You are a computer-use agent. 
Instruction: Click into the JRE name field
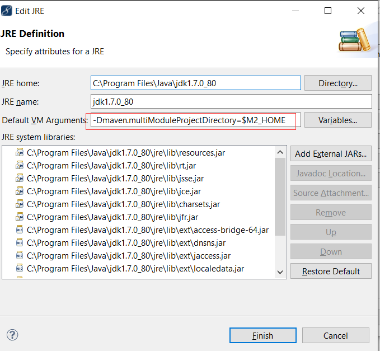pos(231,101)
